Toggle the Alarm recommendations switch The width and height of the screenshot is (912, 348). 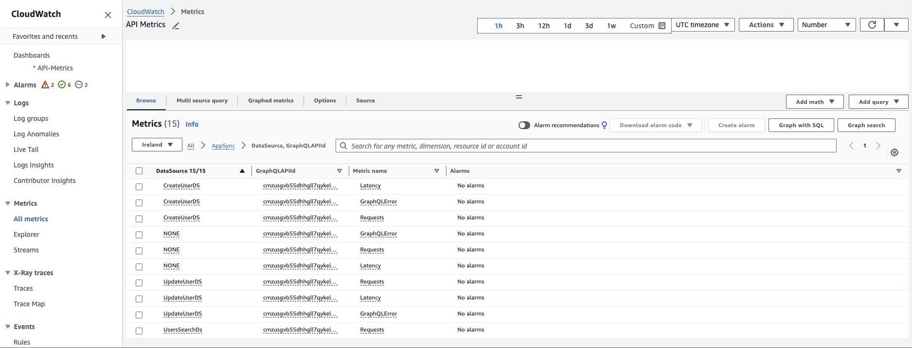(x=524, y=125)
